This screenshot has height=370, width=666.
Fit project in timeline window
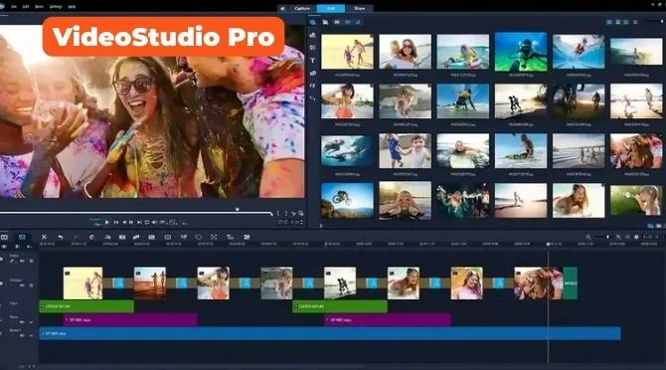628,237
